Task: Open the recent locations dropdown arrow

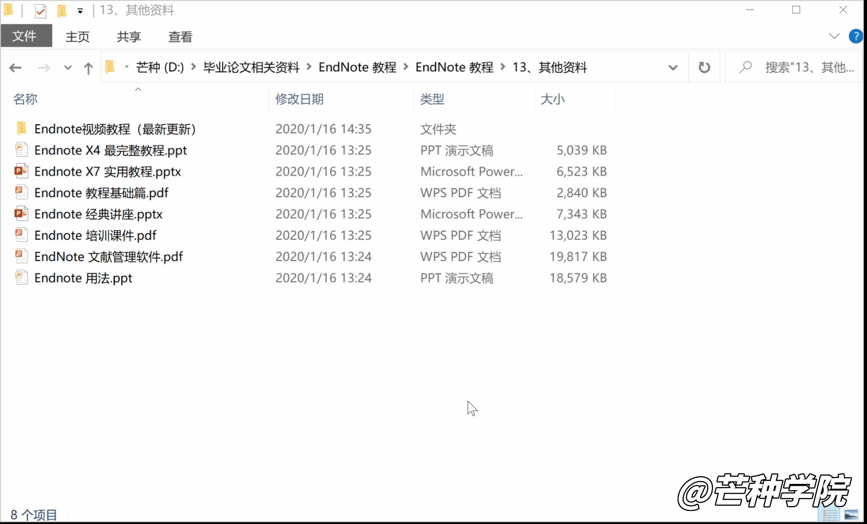Action: pyautogui.click(x=68, y=68)
